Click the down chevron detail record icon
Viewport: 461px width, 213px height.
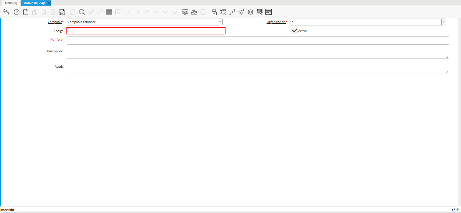point(165,12)
